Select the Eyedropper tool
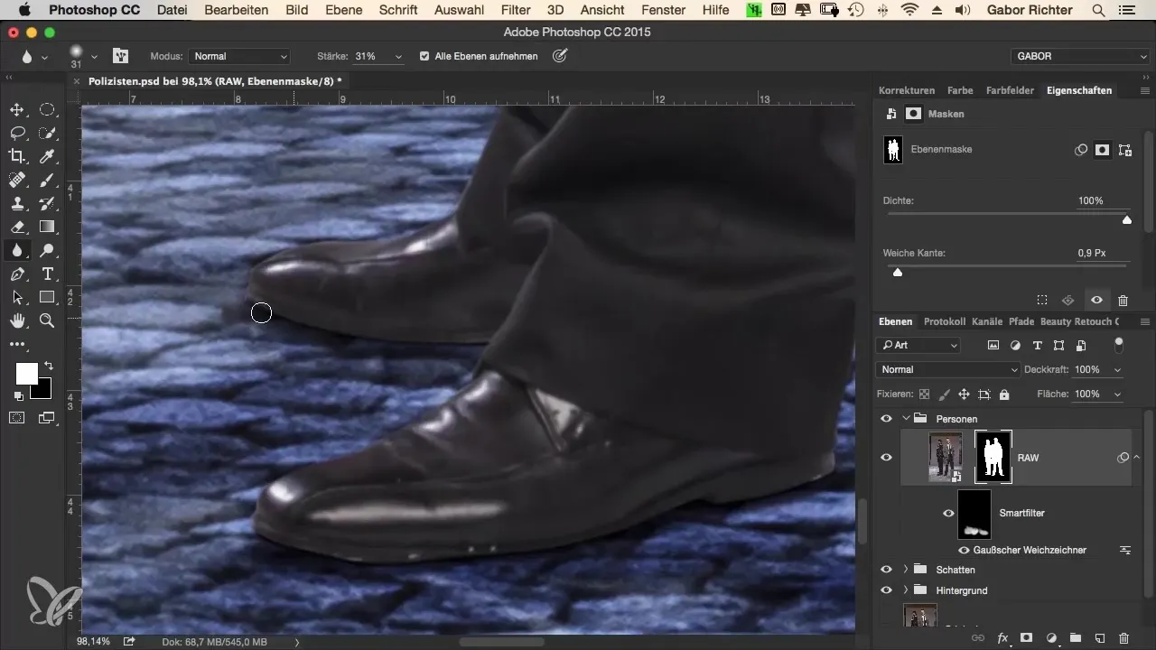This screenshot has height=650, width=1156. click(x=47, y=157)
